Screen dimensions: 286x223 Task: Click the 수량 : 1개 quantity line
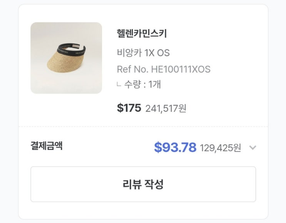[x=142, y=84]
